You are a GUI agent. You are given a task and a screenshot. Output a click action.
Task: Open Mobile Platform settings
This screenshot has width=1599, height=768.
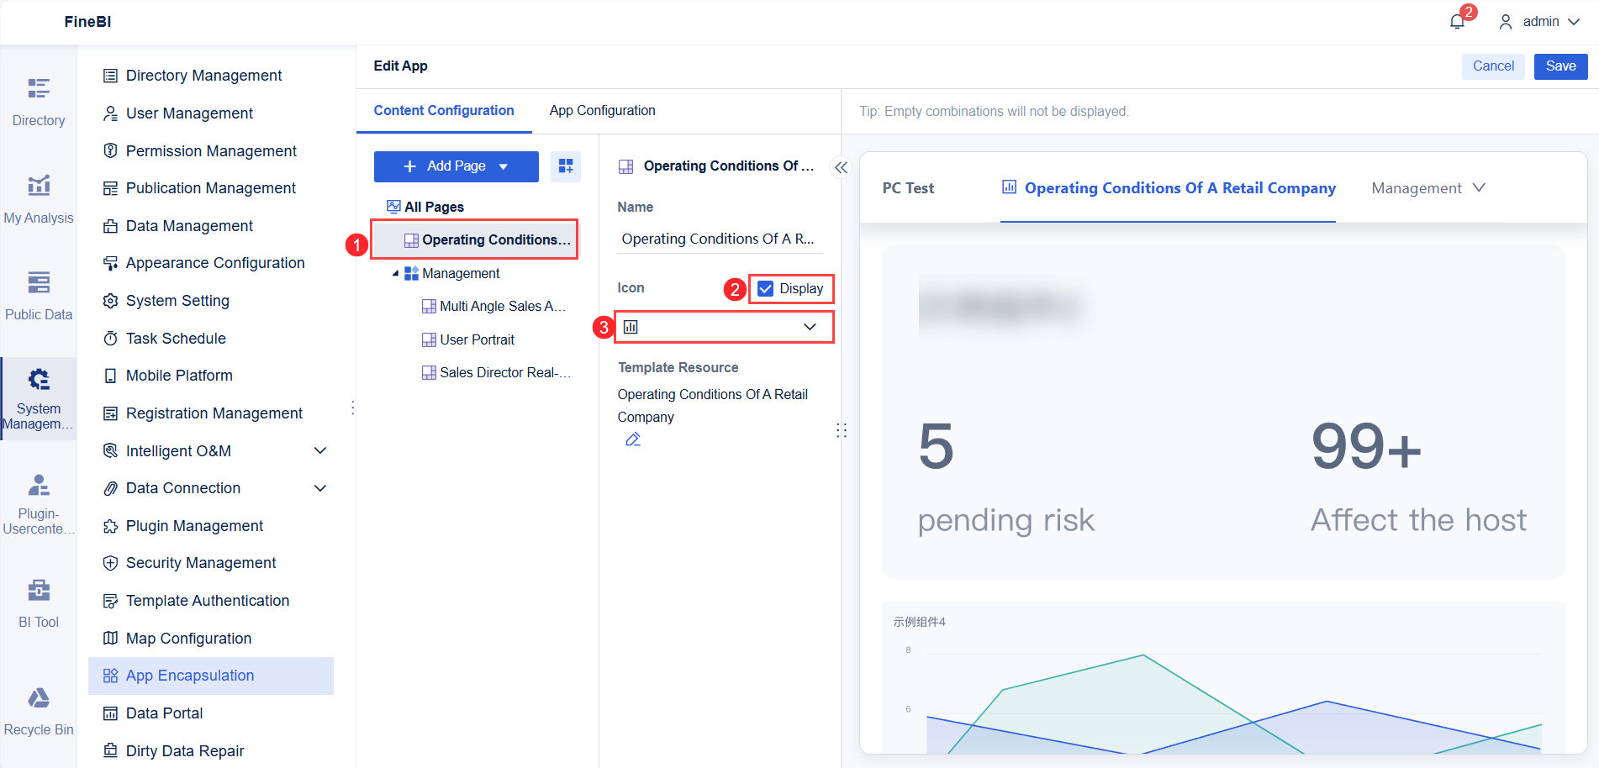(211, 376)
